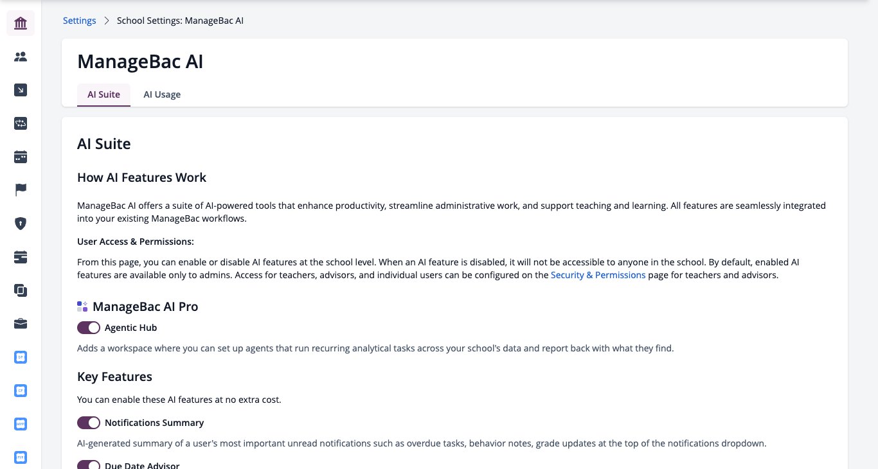Click the Agentic Hub description sentence
Image resolution: width=878 pixels, height=469 pixels.
375,348
